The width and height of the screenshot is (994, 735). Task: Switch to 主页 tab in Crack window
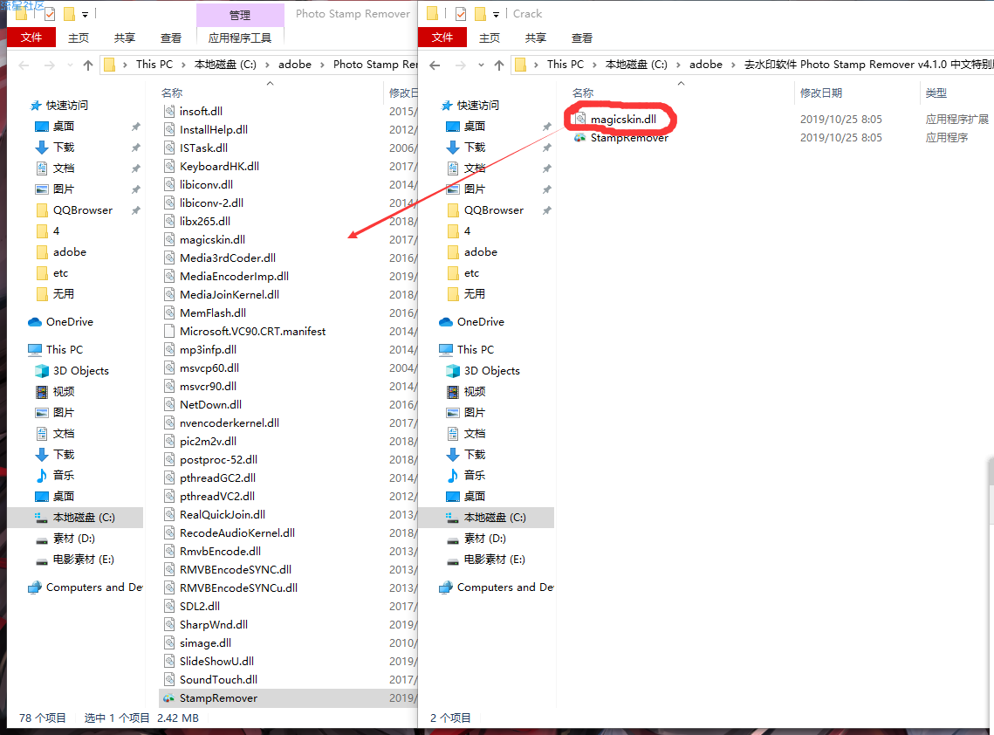tap(490, 38)
